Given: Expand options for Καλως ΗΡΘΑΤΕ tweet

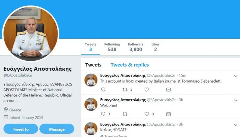Looking at the screenshot, I should point(235,125).
